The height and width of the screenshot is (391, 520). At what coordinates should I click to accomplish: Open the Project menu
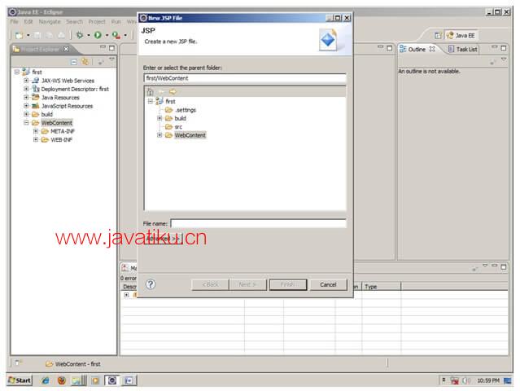point(97,21)
